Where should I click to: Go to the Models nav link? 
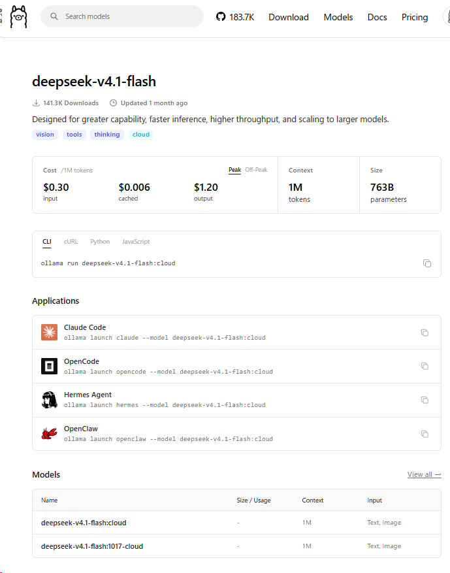338,17
